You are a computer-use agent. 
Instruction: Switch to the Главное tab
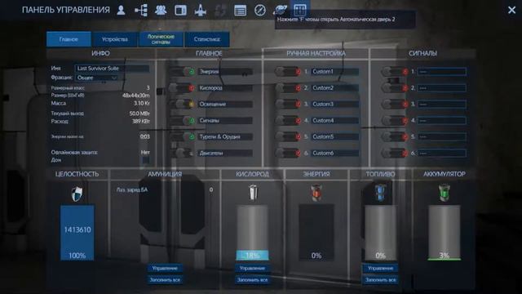point(69,39)
